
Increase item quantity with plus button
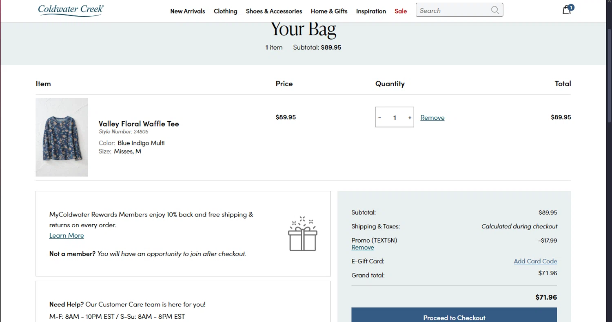tap(410, 118)
